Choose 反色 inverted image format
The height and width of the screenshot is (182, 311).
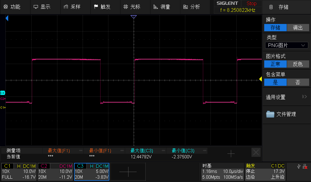pos(298,64)
